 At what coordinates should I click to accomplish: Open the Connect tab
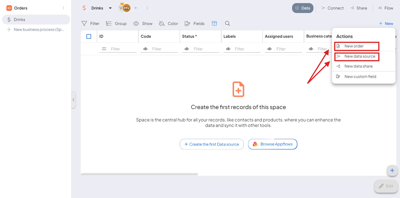coord(332,8)
